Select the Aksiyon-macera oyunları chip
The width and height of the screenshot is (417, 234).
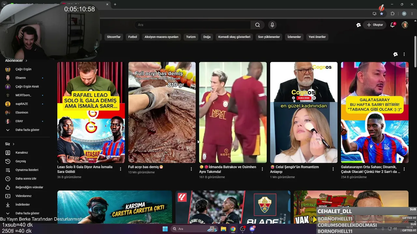click(162, 37)
